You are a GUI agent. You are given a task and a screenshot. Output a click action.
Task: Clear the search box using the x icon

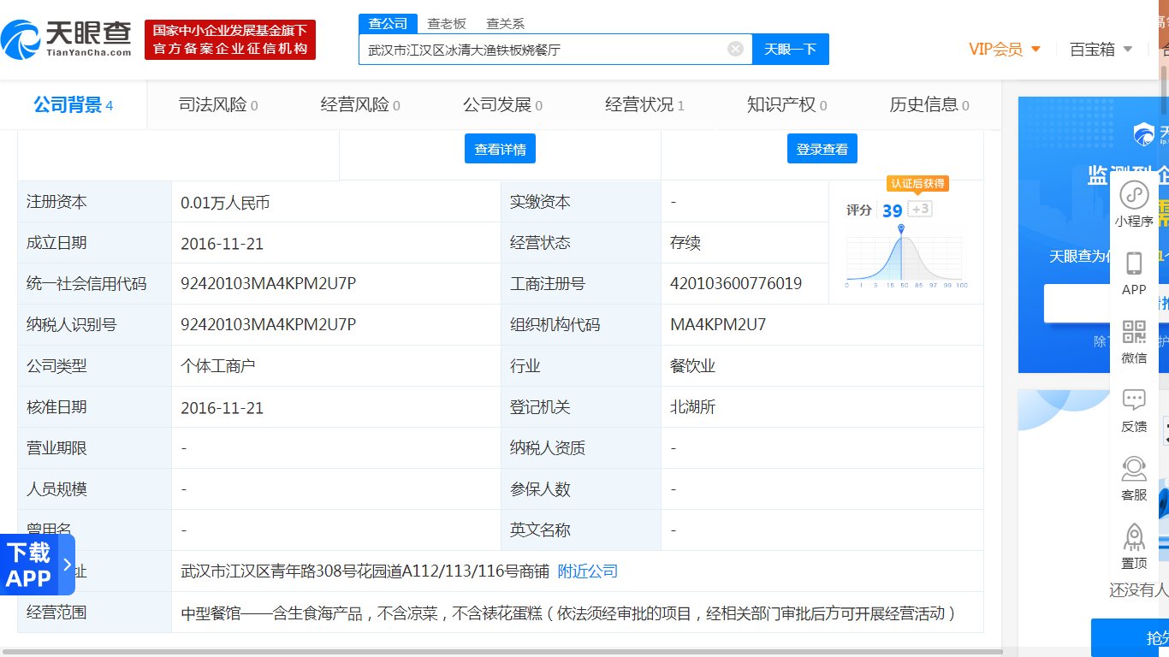[734, 49]
